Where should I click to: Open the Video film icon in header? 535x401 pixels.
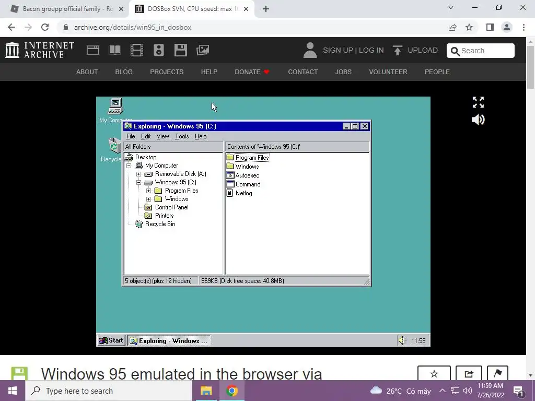[x=137, y=50]
